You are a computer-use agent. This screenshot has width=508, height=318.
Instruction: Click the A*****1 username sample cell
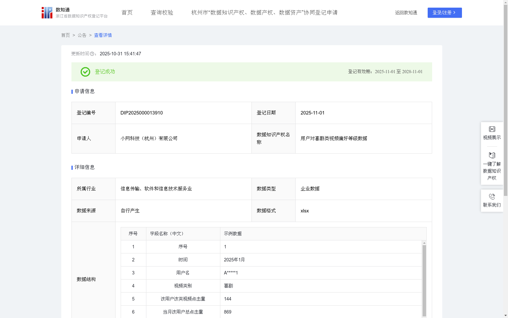[321, 273]
